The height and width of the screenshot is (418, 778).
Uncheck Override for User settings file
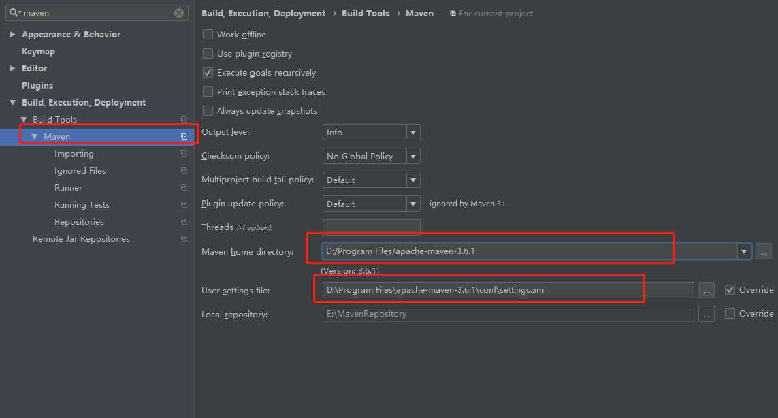730,290
